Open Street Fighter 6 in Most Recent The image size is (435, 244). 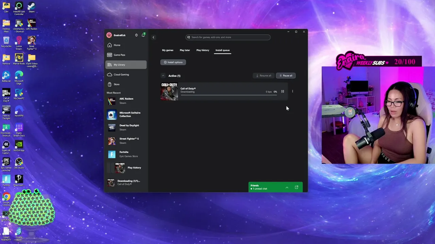[126, 141]
